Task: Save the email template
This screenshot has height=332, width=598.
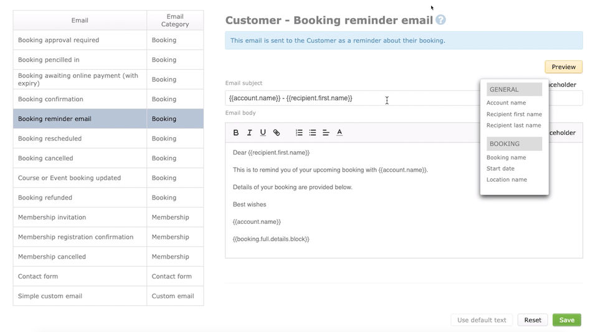Action: pos(566,320)
